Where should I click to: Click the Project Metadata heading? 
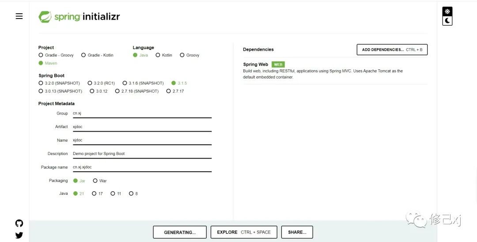(56, 104)
